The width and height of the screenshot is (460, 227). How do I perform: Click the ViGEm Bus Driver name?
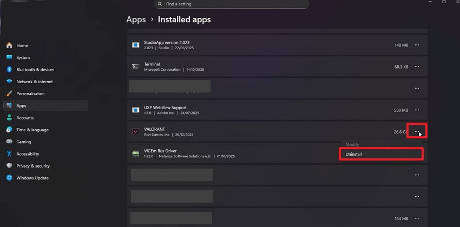[160, 151]
